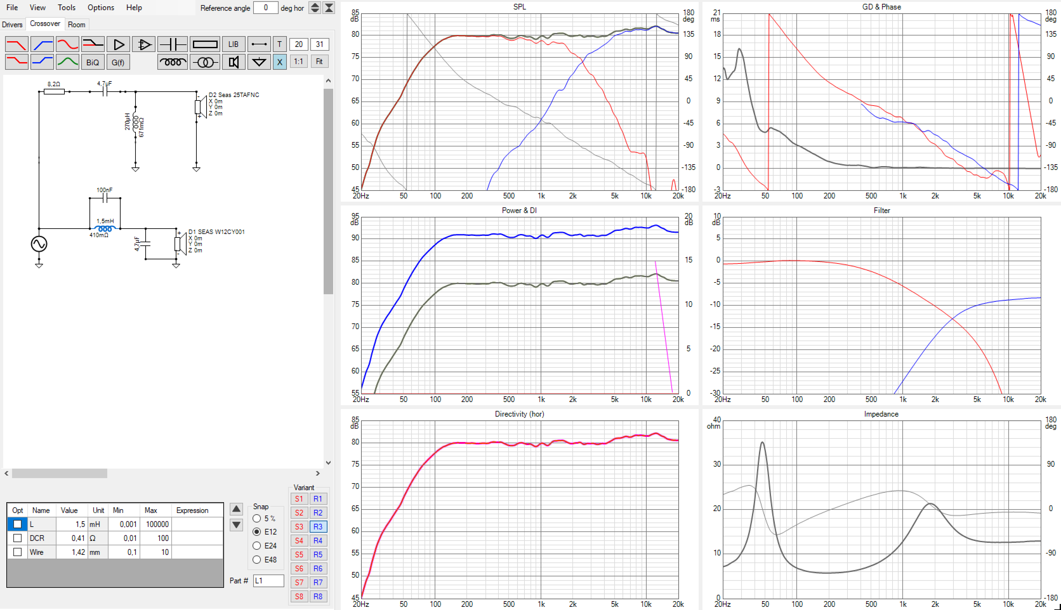Click the grid height field showing 31
This screenshot has height=610, width=1061.
320,44
